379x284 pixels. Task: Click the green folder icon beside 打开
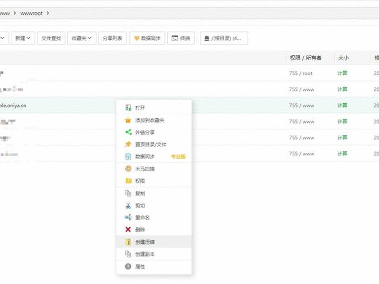(128, 107)
